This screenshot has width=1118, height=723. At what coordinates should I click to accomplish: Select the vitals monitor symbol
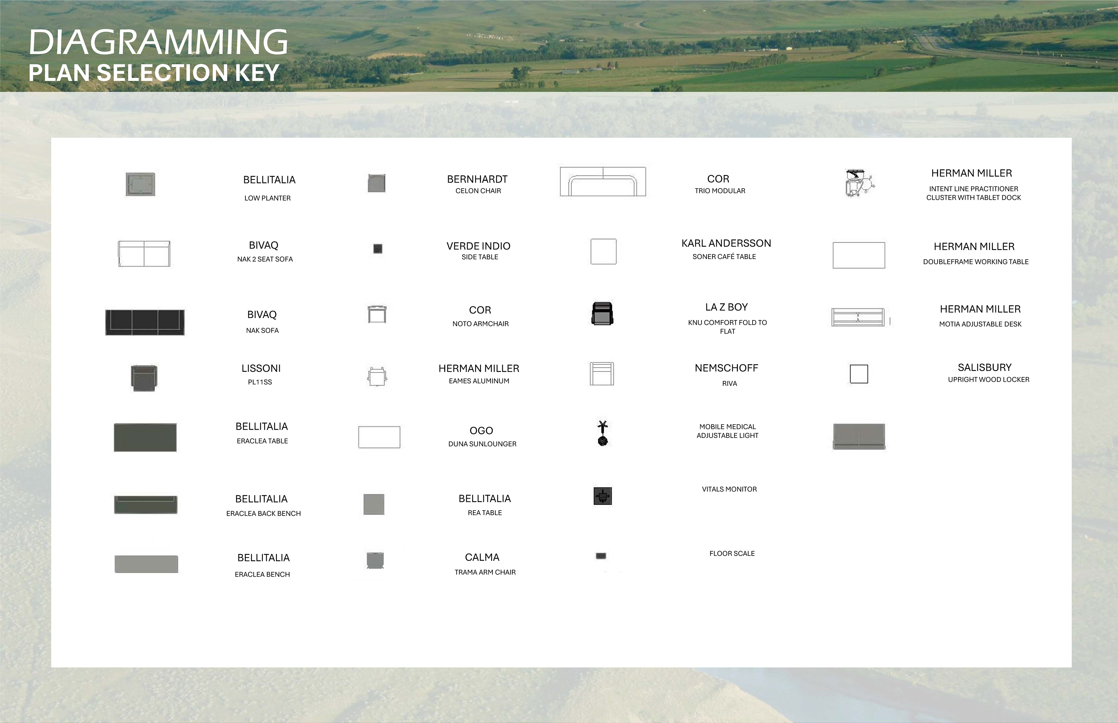coord(603,496)
